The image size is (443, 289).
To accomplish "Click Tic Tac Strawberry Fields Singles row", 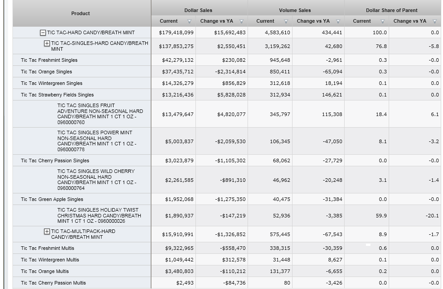I will (57, 95).
